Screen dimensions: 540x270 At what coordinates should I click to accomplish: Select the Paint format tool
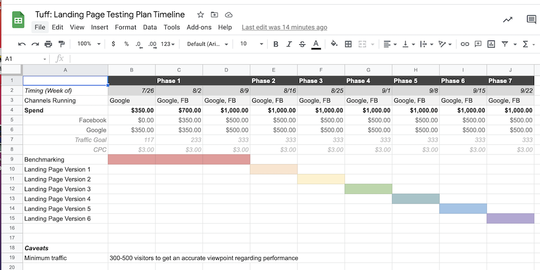pos(62,44)
